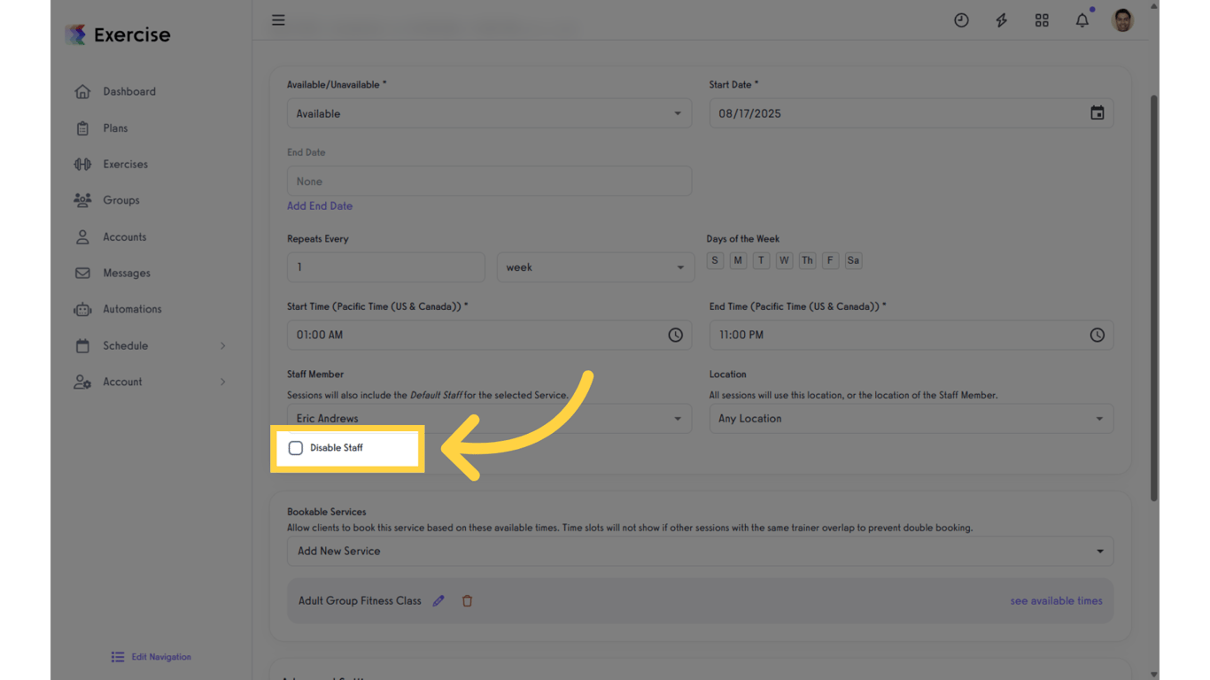Click the End Date input field
The width and height of the screenshot is (1210, 680).
(x=489, y=182)
